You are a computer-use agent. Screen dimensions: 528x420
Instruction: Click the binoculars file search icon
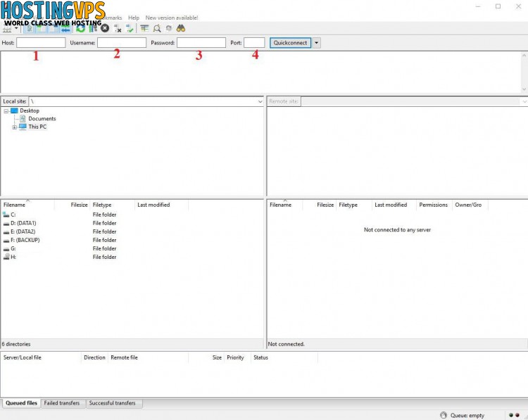tap(181, 28)
